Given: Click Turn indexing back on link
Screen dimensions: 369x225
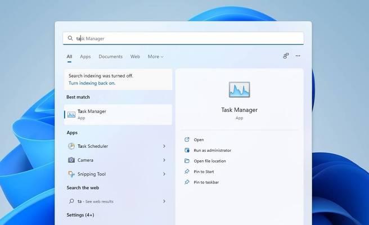Looking at the screenshot, I should 92,83.
